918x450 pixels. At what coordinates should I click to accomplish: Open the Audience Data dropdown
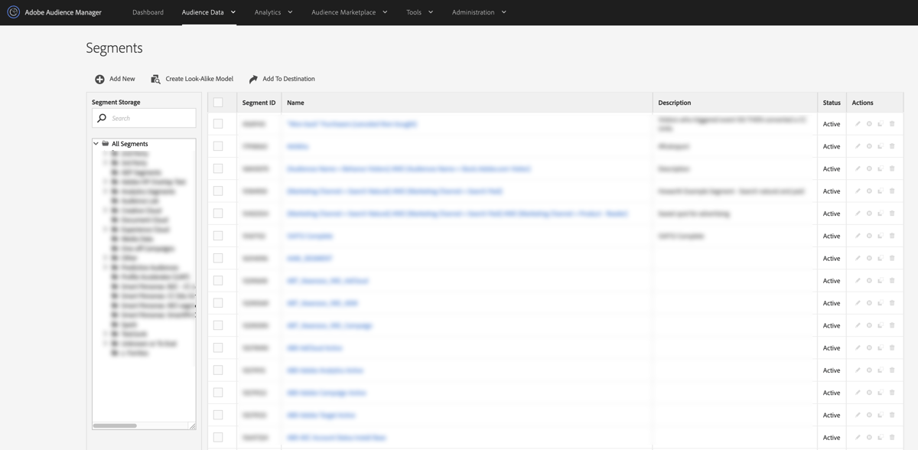(x=205, y=12)
